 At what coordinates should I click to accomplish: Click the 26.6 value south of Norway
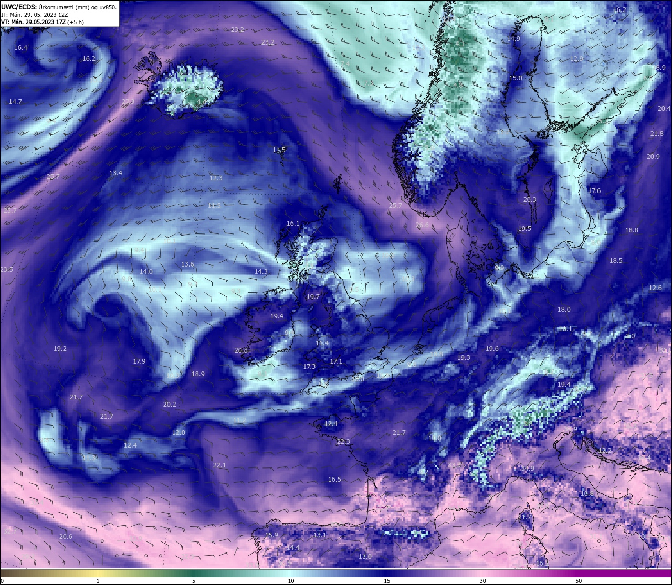click(422, 225)
